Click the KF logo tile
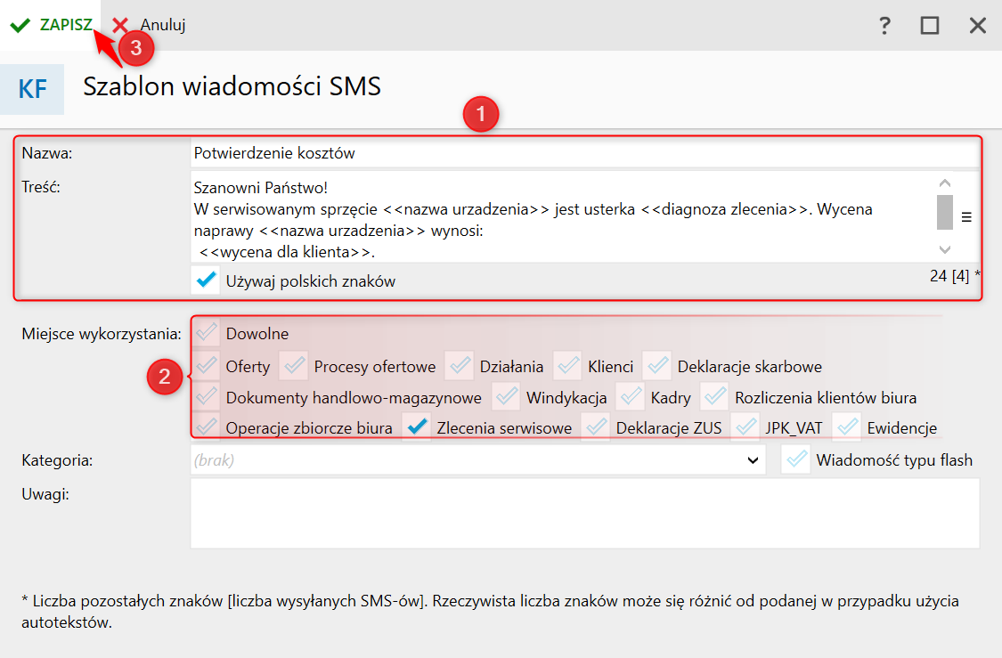 [32, 89]
